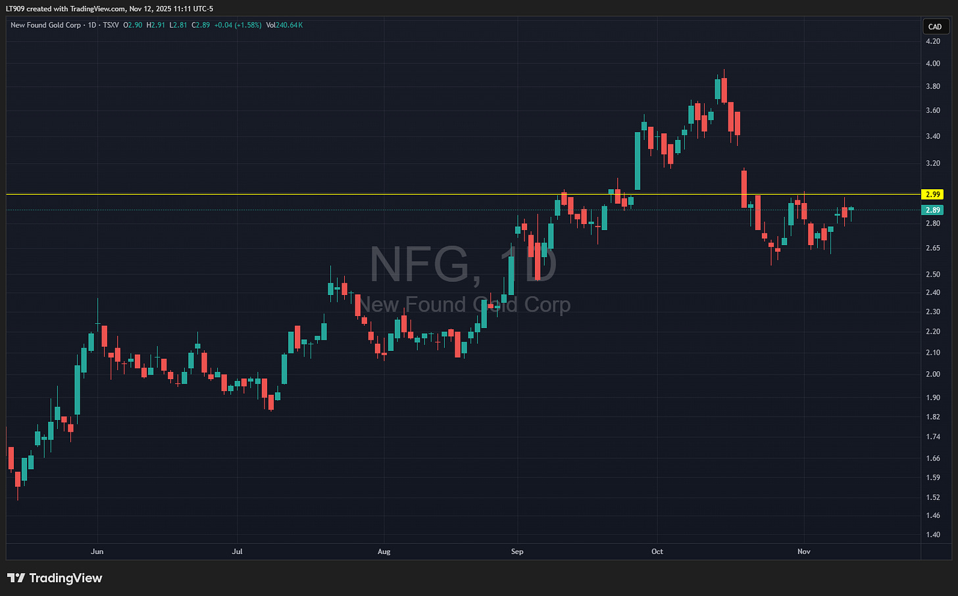Click the 4.20 price axis label
Viewport: 958px width, 596px height.
coord(932,41)
